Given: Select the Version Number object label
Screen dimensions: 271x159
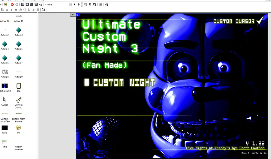Looking at the screenshot, I should coord(18,148).
